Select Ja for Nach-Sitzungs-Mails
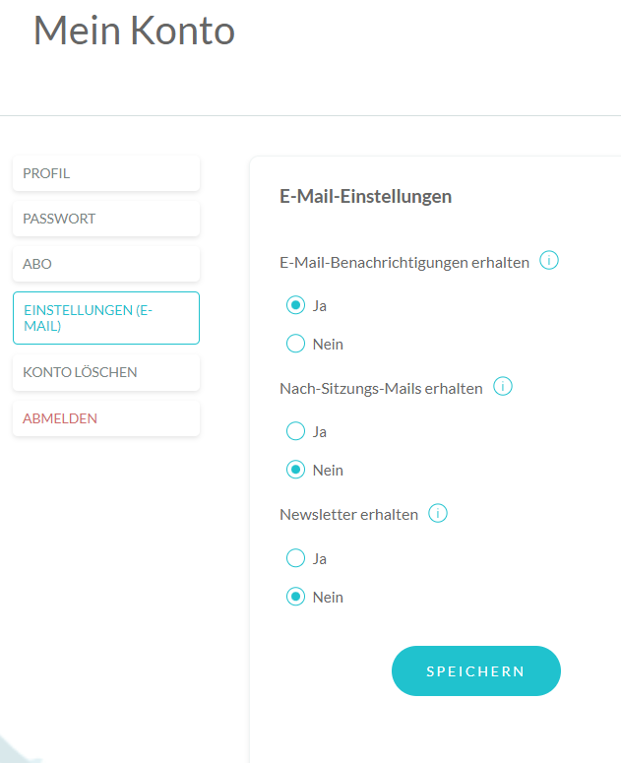The image size is (621, 763). pos(295,431)
